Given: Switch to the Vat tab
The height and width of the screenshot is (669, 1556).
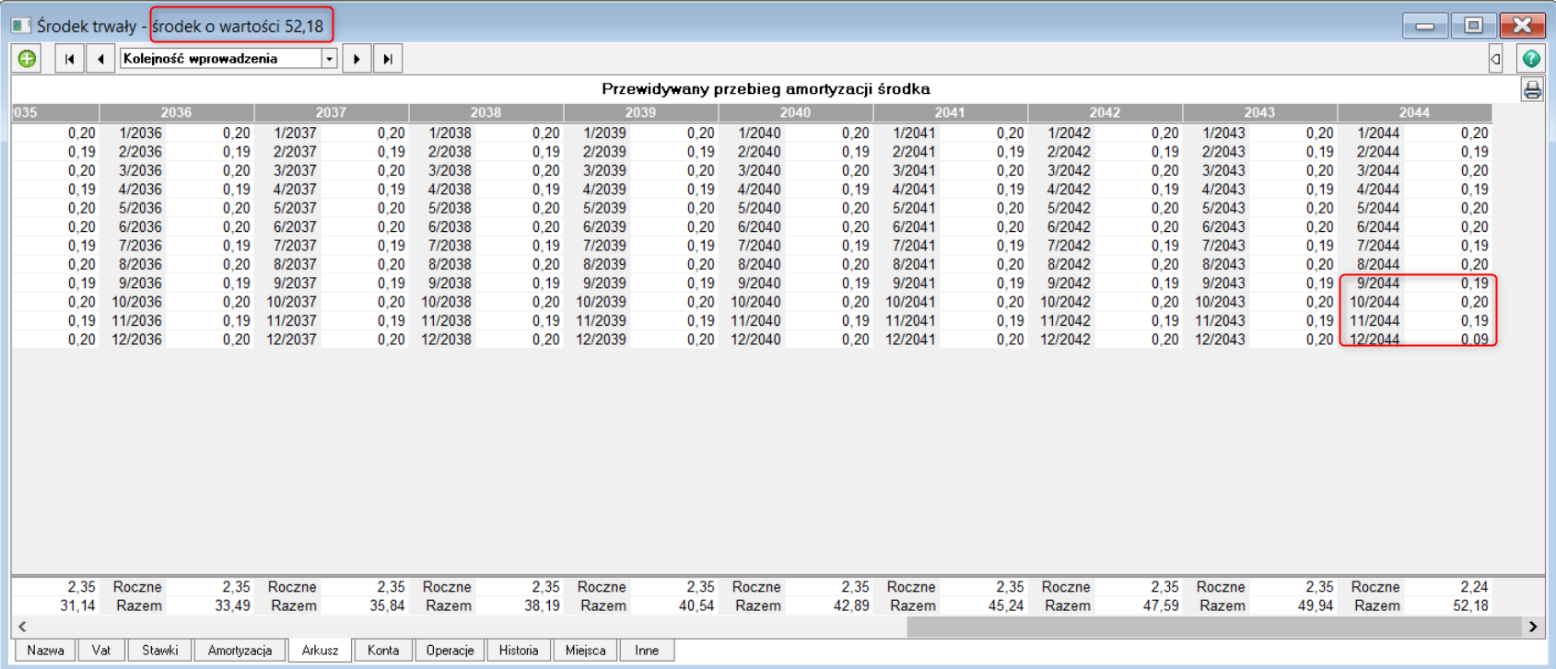Looking at the screenshot, I should pyautogui.click(x=101, y=651).
